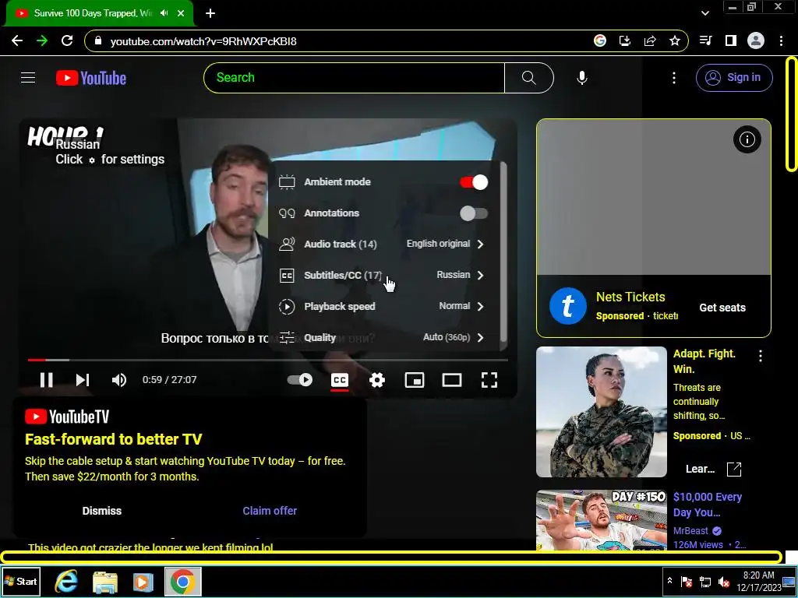Reload the page
798x598 pixels.
(67, 41)
